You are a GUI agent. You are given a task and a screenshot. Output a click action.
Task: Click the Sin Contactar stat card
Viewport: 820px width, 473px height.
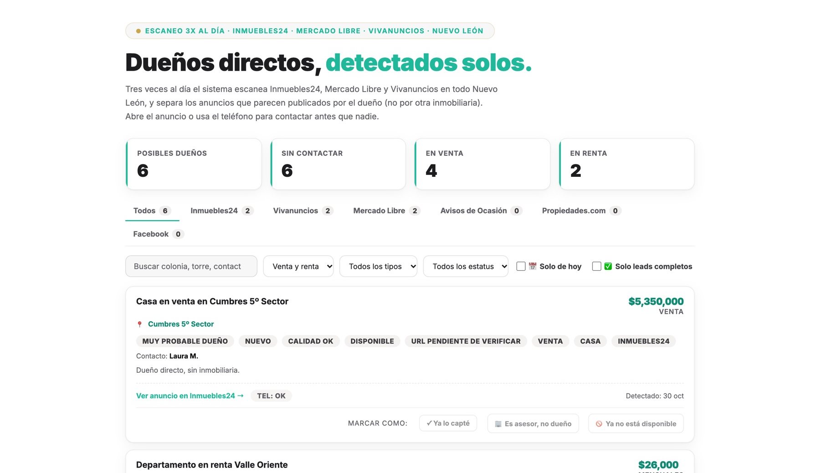[x=338, y=164]
